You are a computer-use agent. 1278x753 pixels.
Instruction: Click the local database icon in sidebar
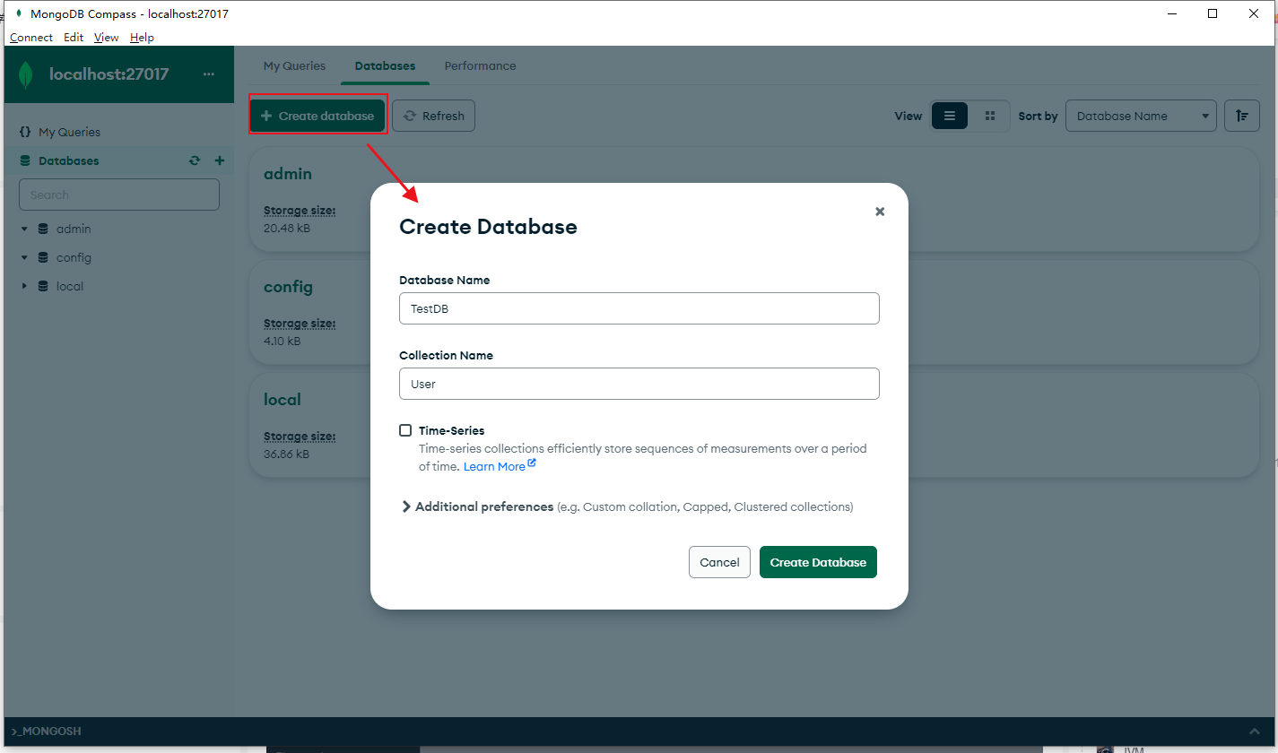[x=43, y=286]
